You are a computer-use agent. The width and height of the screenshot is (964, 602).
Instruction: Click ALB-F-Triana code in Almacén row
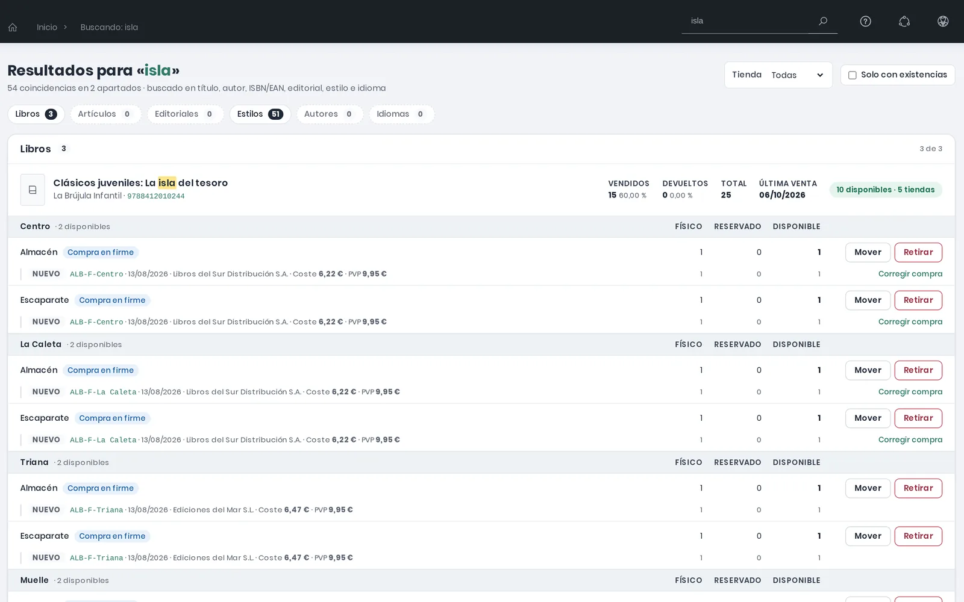[96, 510]
